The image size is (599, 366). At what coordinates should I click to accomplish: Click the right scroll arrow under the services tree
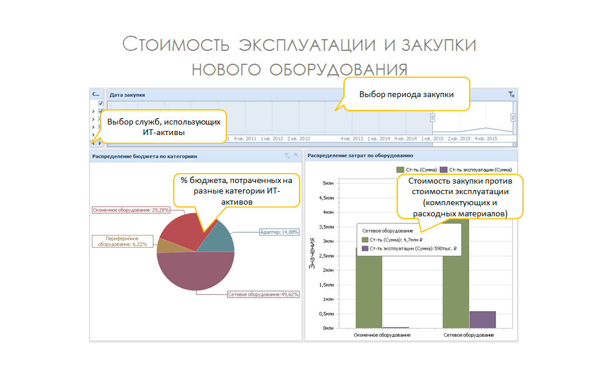[x=99, y=143]
